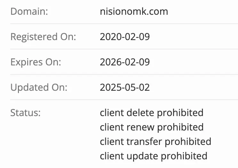Viewport: 238px width, 168px height.
Task: Click the Registered On label
Action: [43, 37]
